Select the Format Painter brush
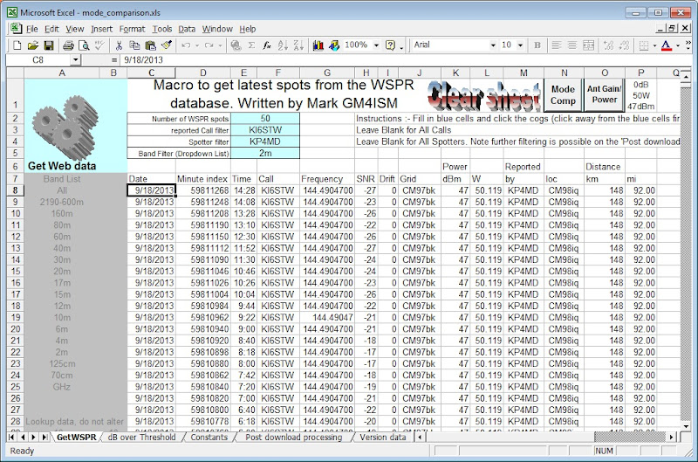698x462 pixels. click(166, 45)
